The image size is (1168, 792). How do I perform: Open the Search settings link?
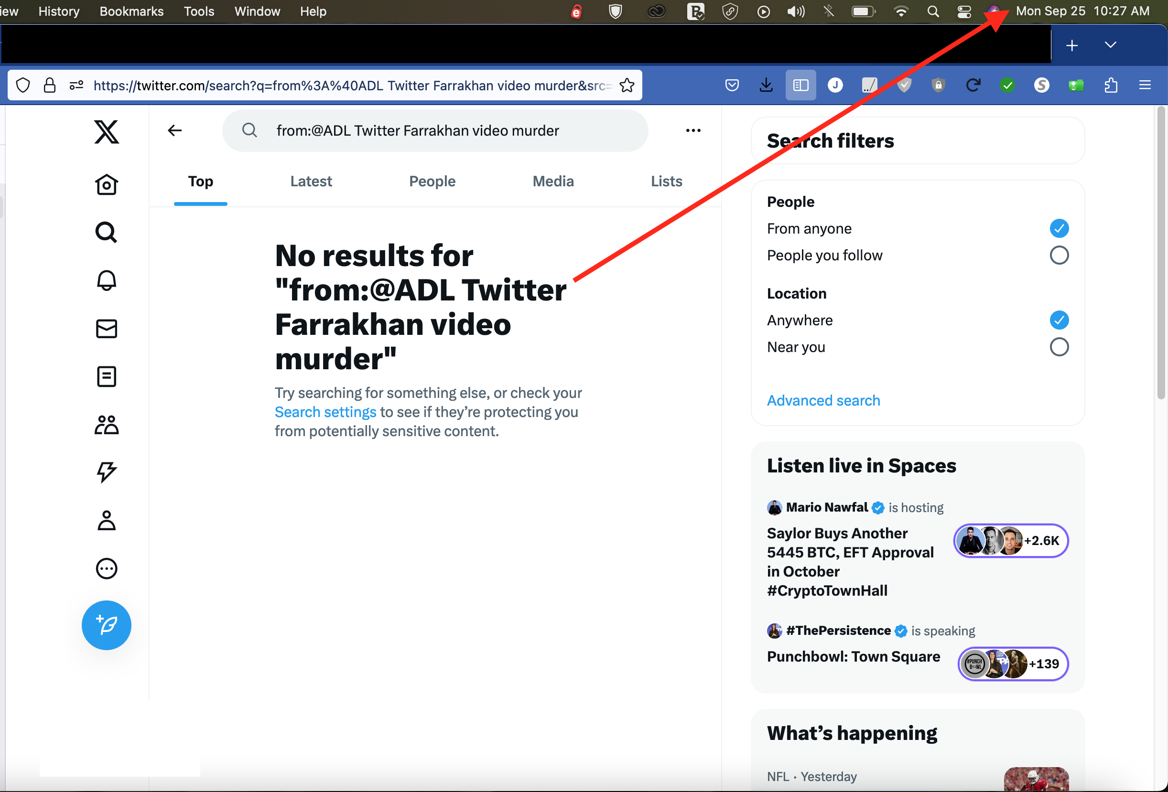coord(325,412)
